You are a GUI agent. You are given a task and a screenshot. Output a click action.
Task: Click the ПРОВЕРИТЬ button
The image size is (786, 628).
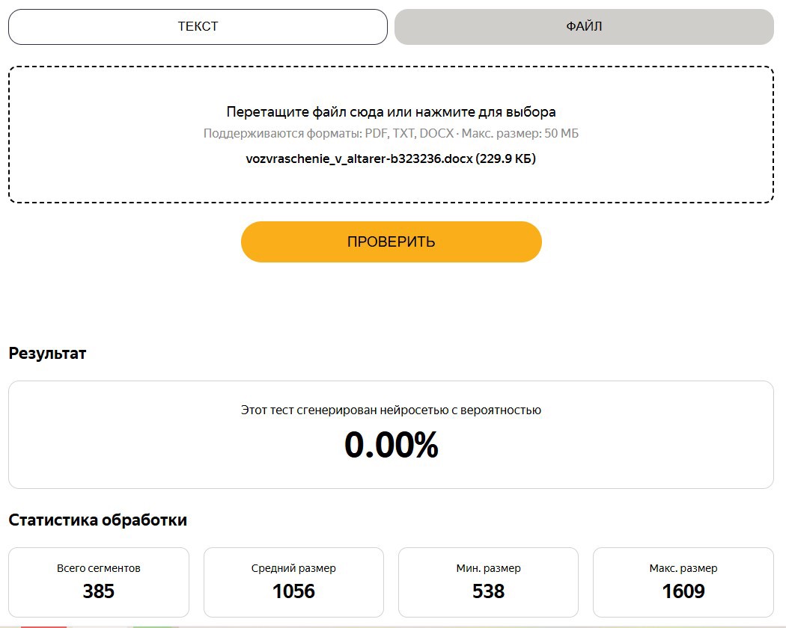click(391, 242)
